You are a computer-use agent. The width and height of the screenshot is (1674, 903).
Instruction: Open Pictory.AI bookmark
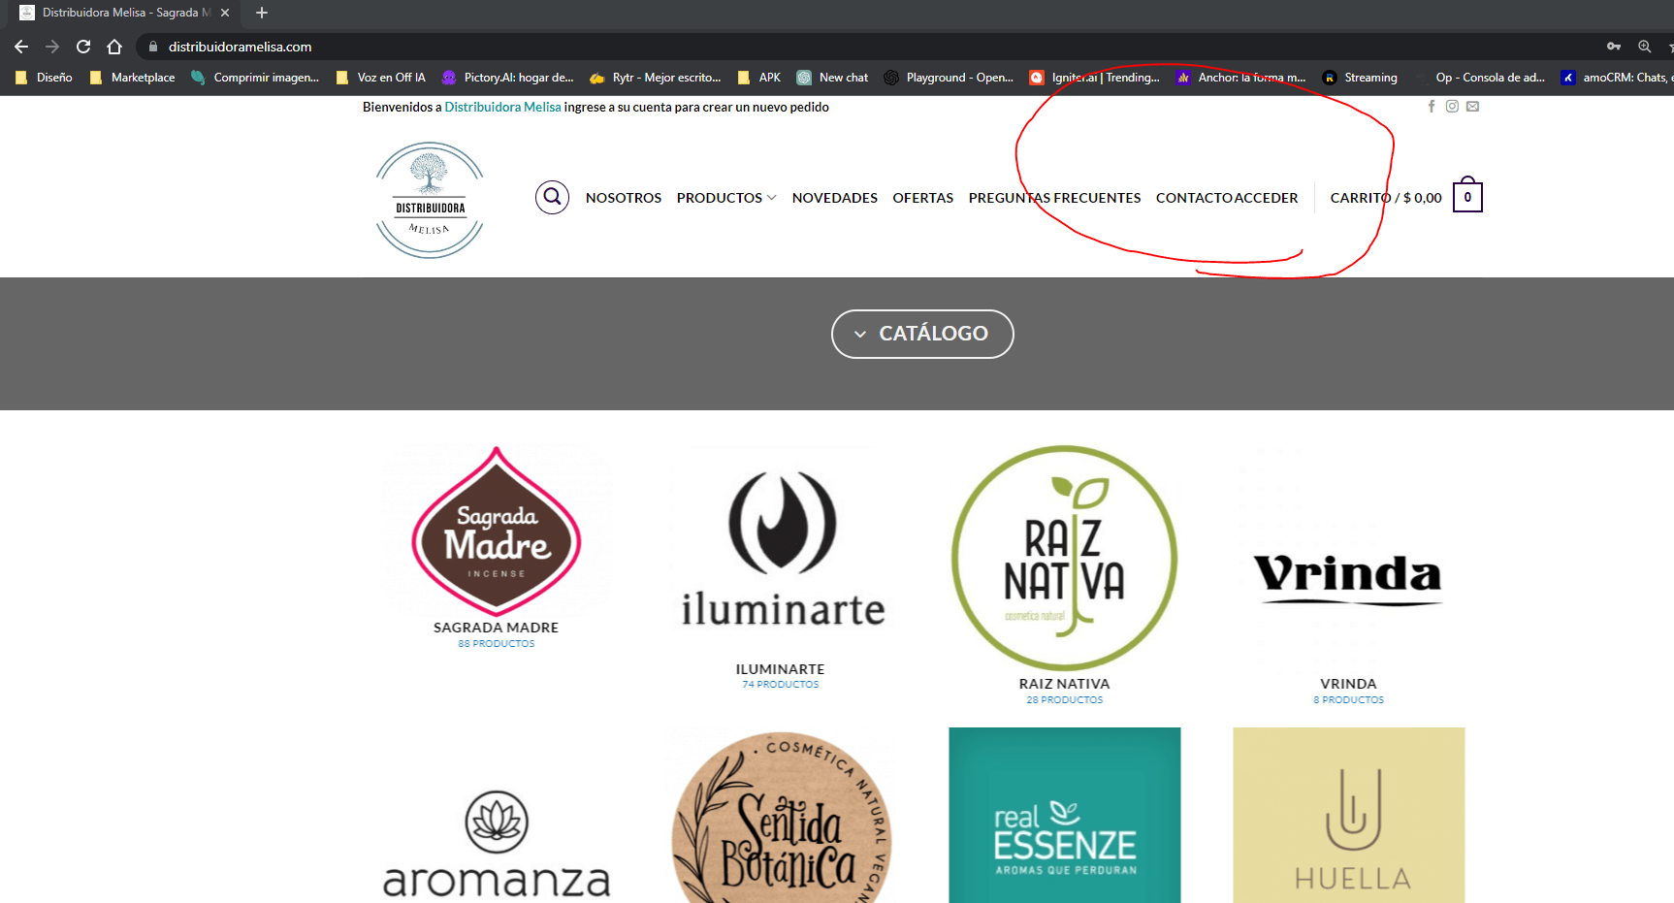point(507,78)
